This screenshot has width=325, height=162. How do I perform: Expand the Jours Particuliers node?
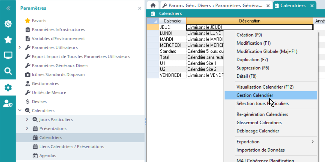coord(27,120)
